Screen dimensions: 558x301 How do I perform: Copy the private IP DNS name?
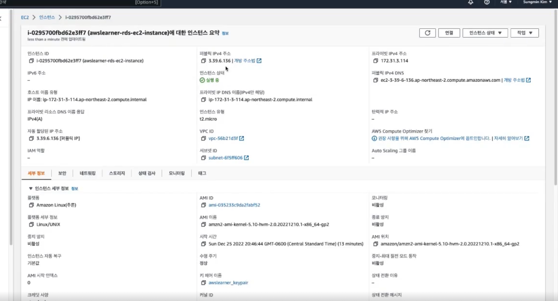coord(203,99)
